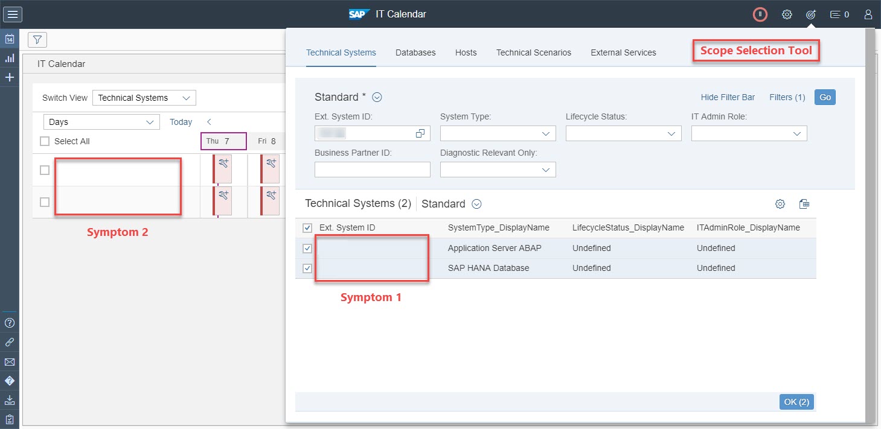The height and width of the screenshot is (429, 881).
Task: Open the user profile icon
Action: [x=868, y=14]
